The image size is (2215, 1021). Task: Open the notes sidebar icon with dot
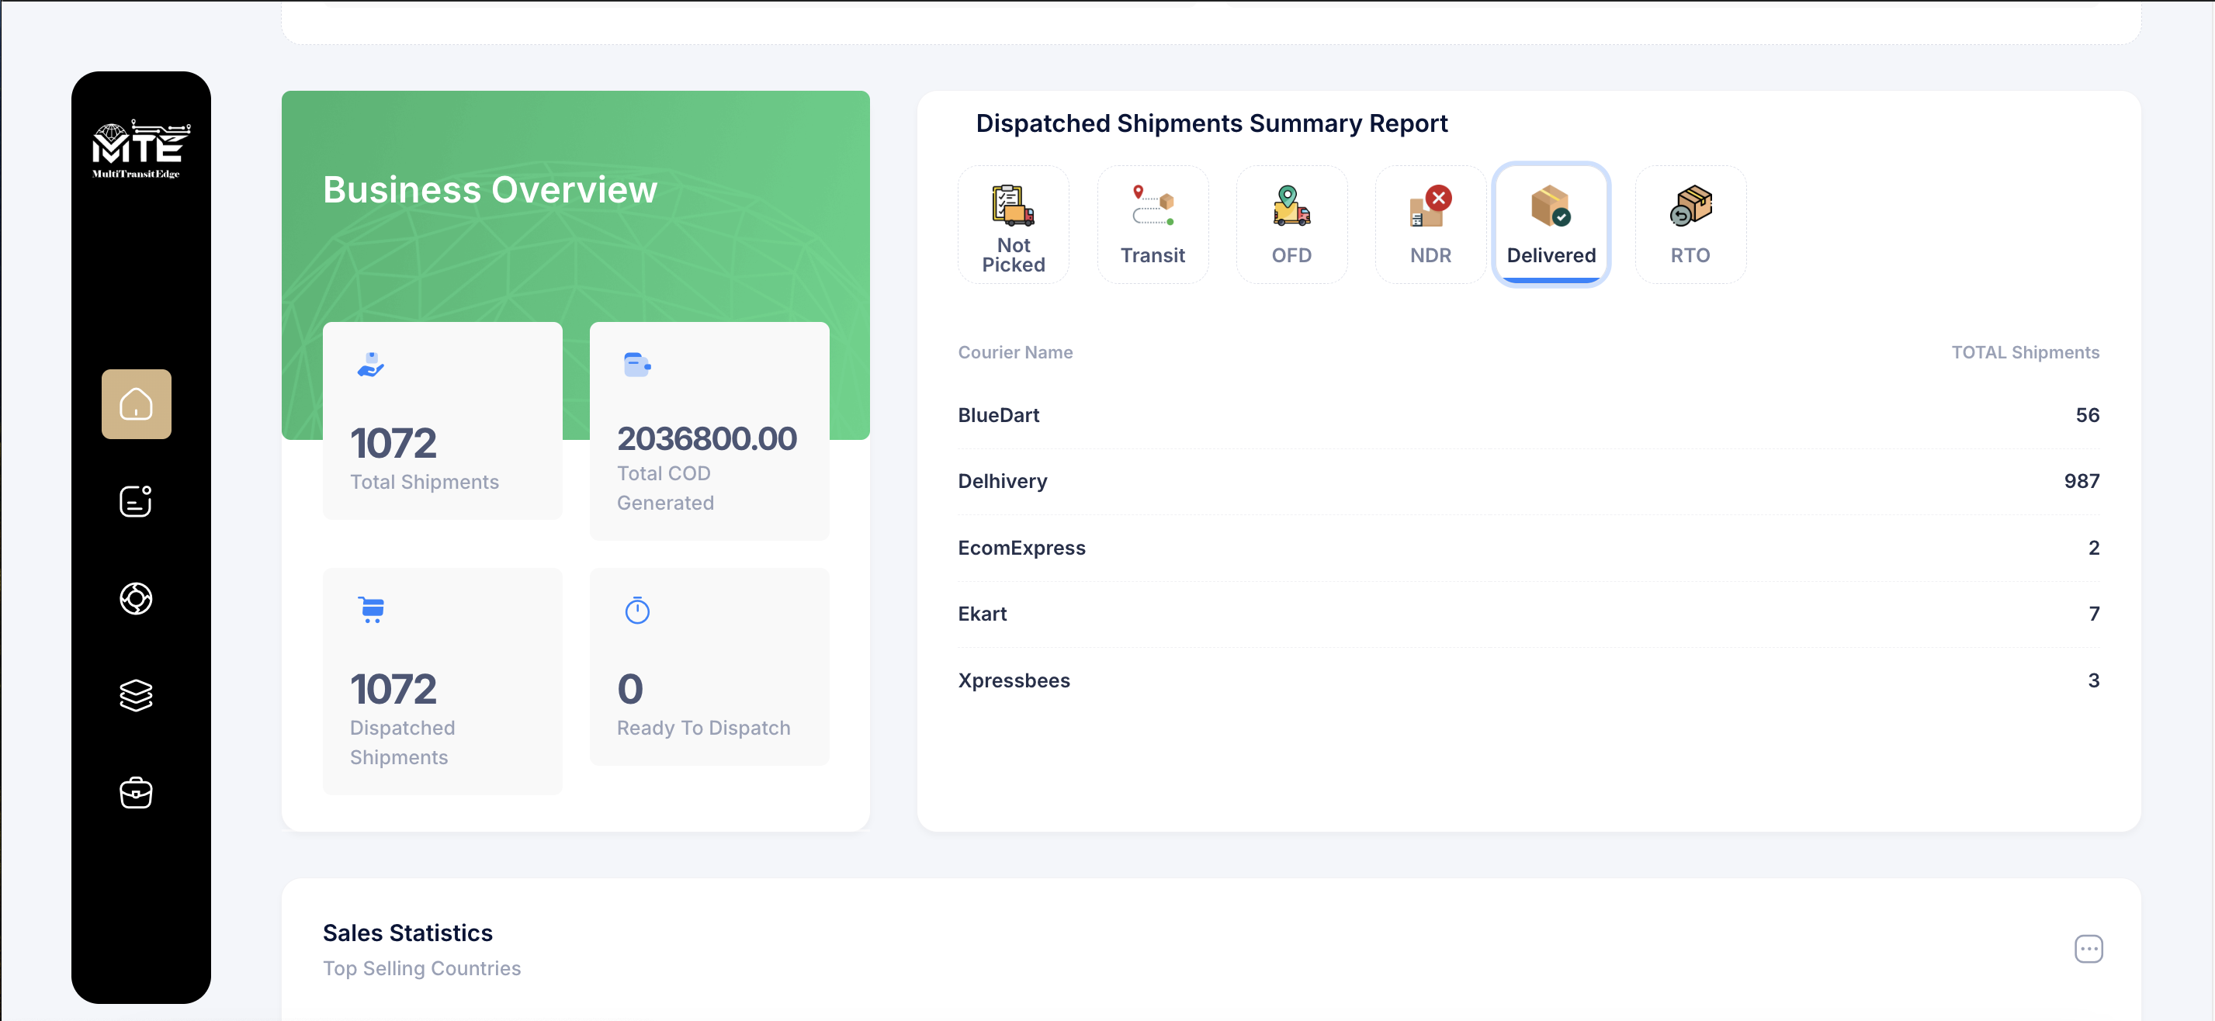point(136,501)
